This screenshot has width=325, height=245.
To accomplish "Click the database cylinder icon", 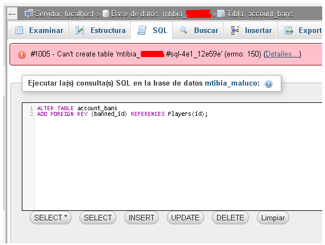I will pyautogui.click(x=106, y=13).
